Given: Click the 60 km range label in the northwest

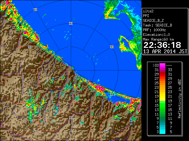Looking at the screenshot, I should click(x=35, y=9).
